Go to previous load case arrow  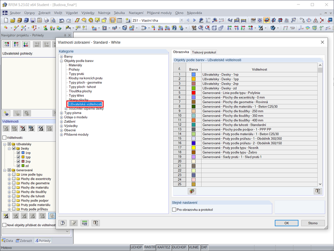click(x=188, y=21)
